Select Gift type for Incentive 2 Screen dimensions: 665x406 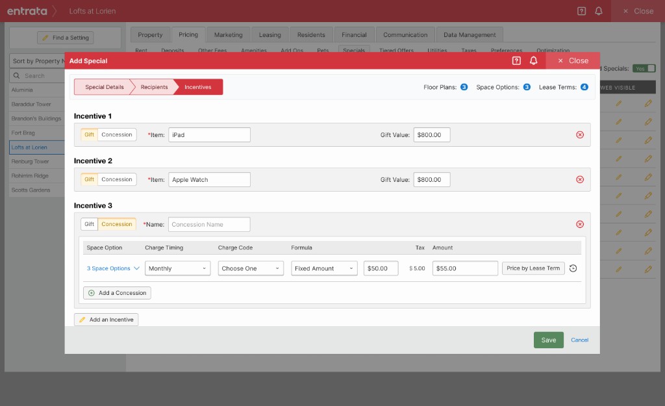pos(89,179)
